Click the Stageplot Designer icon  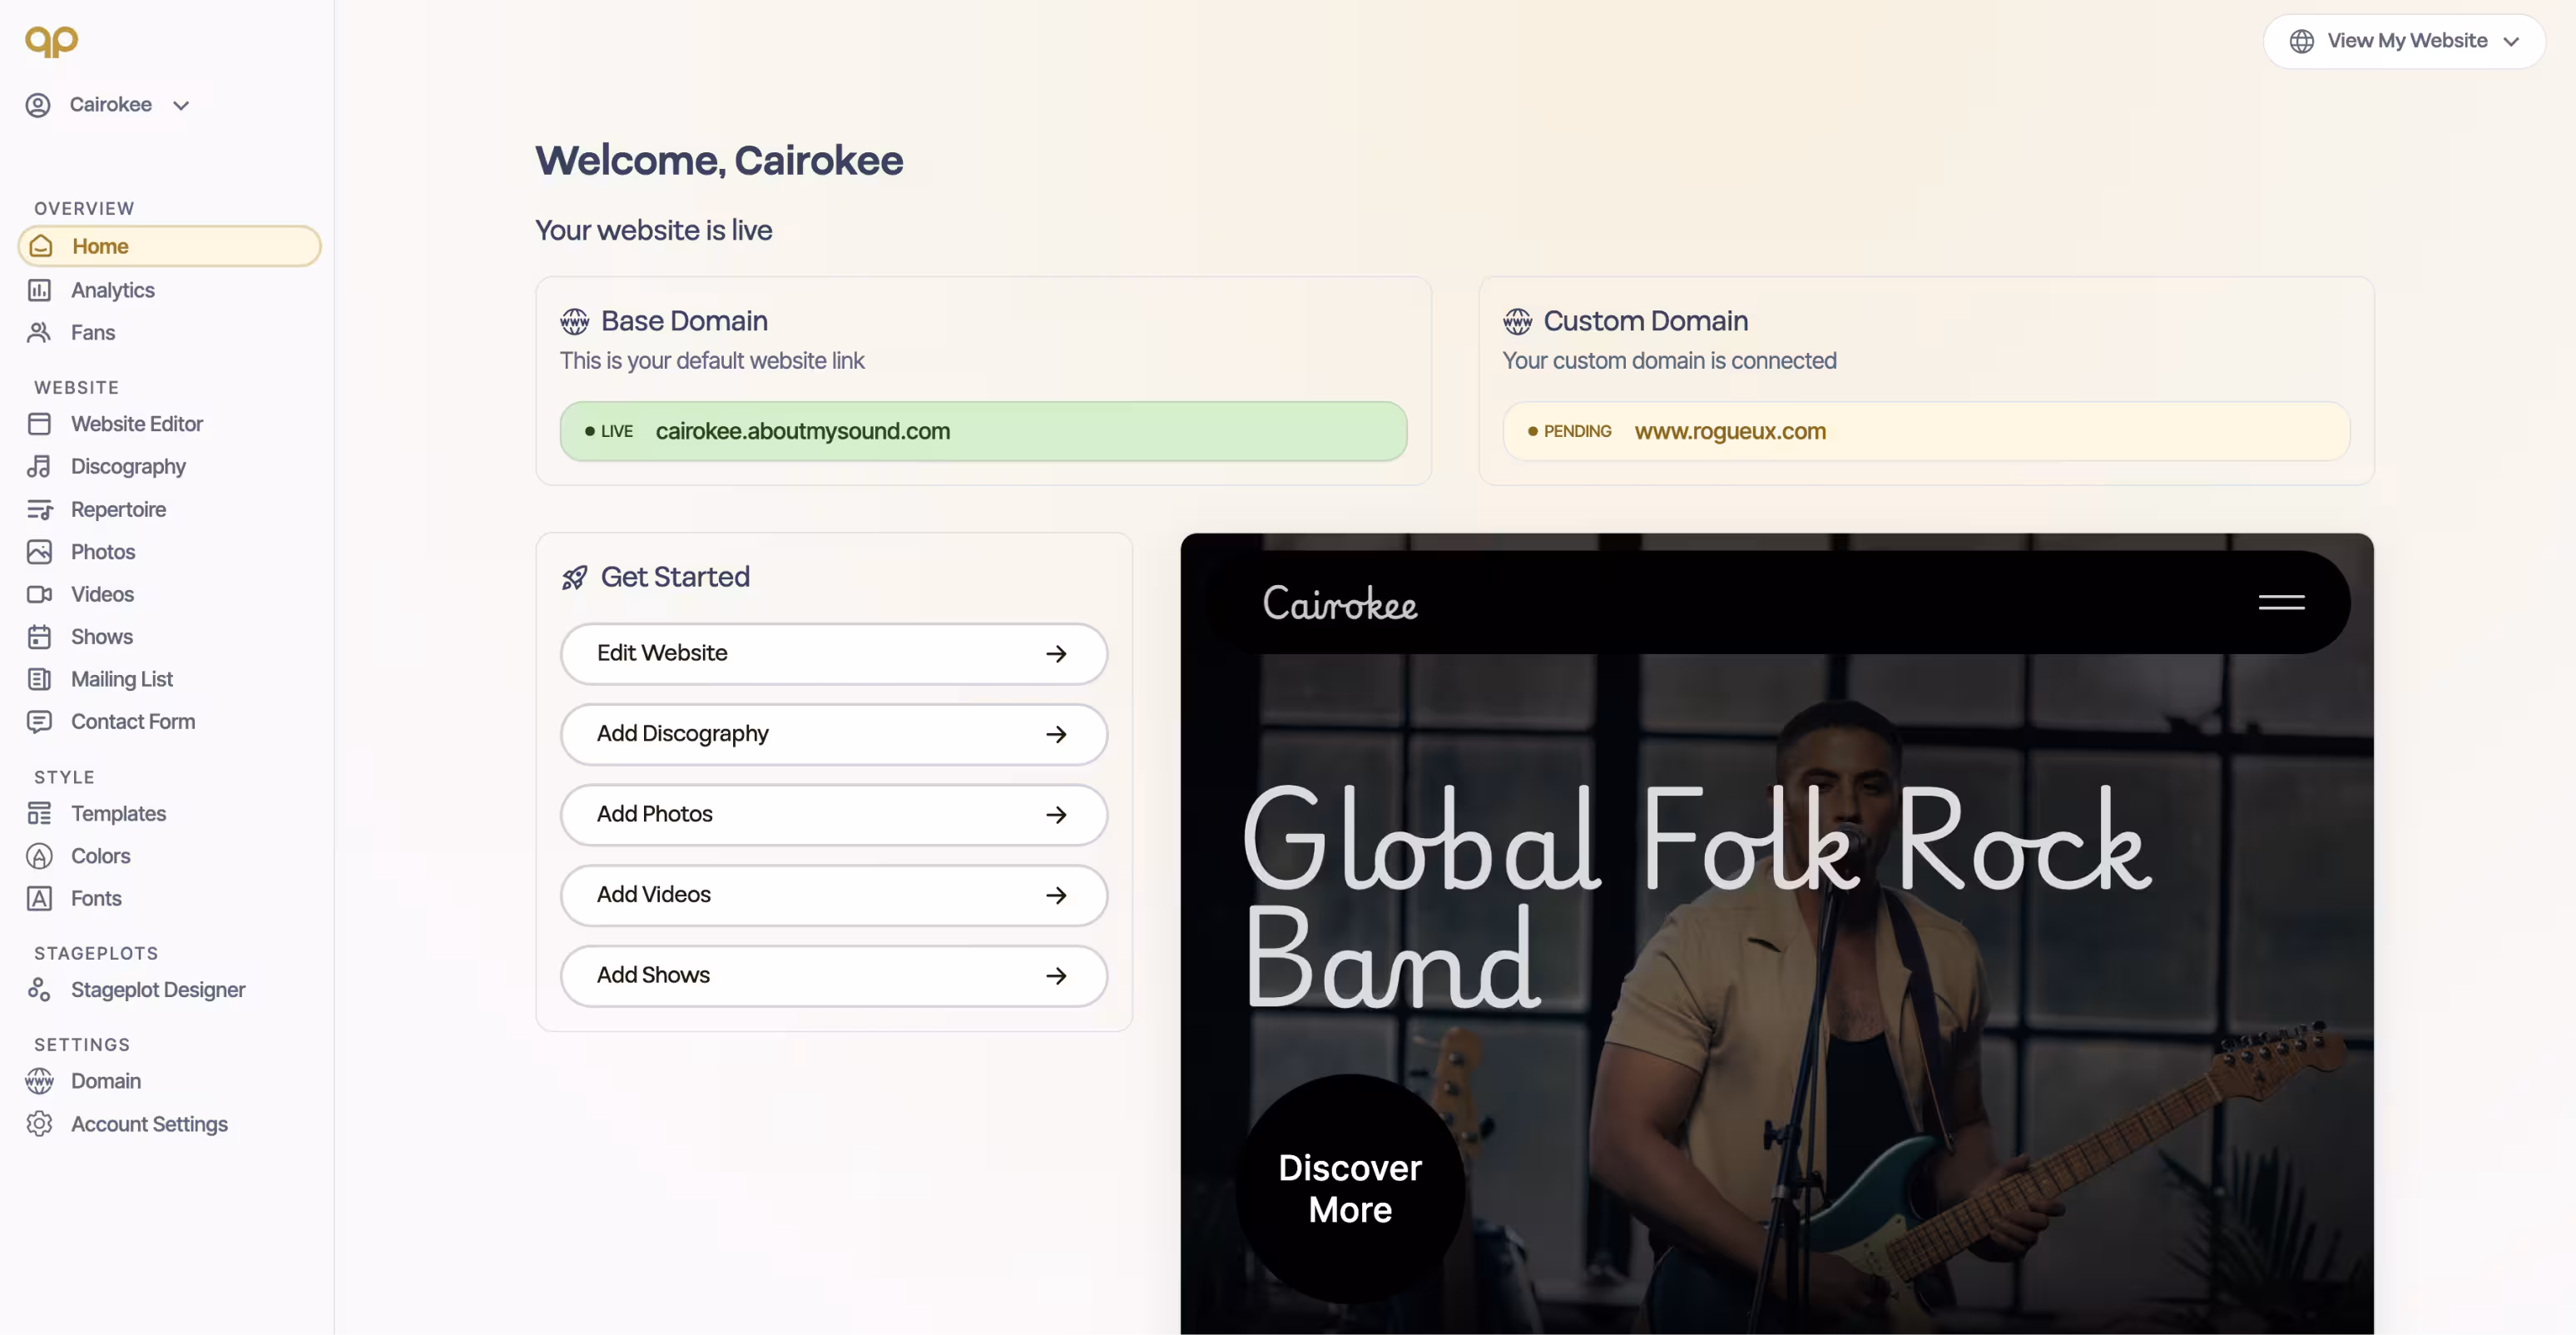(x=39, y=990)
